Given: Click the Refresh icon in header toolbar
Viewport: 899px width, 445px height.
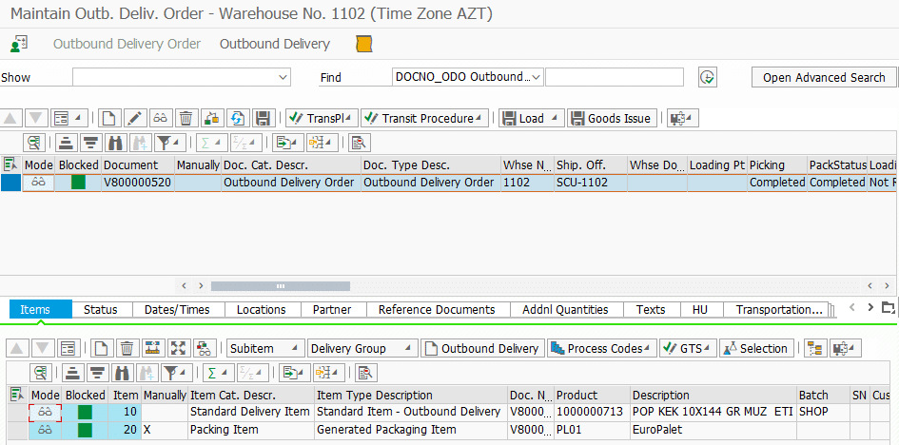Looking at the screenshot, I should (x=238, y=118).
